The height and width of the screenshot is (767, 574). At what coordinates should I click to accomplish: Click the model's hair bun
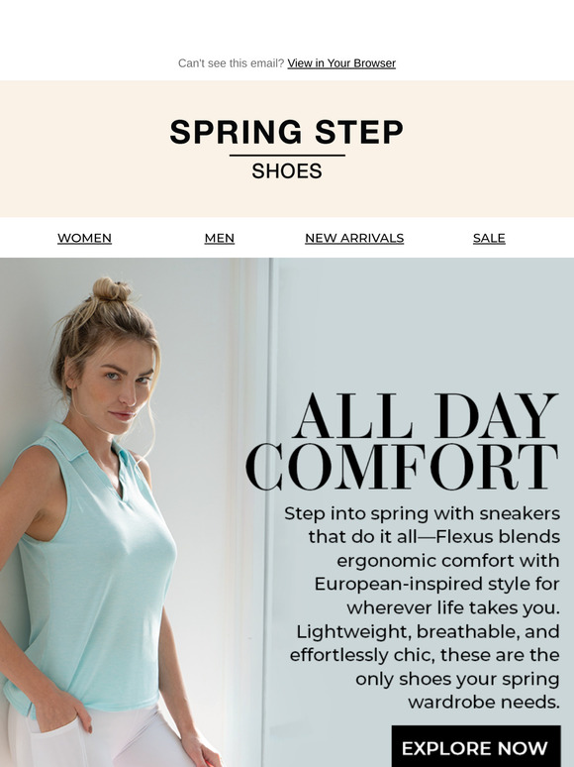tap(112, 289)
